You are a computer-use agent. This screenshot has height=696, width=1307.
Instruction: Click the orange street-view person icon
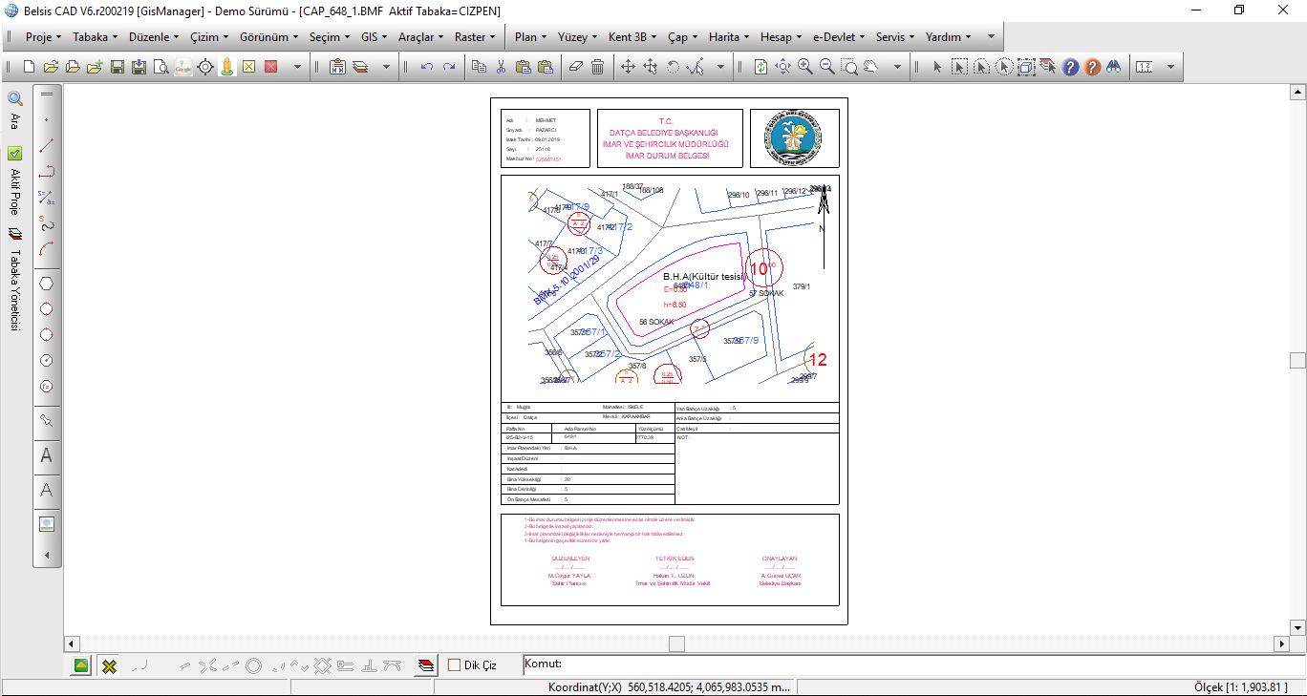point(227,67)
